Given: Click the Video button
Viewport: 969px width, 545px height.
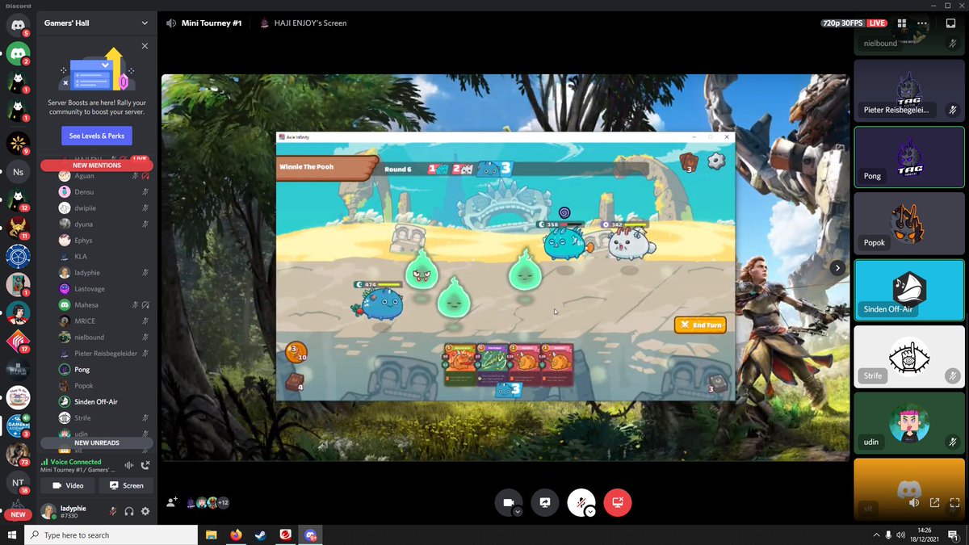Looking at the screenshot, I should pyautogui.click(x=68, y=485).
